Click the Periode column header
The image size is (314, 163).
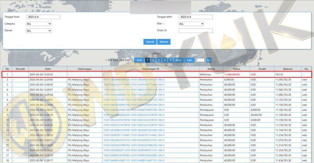coord(20,69)
